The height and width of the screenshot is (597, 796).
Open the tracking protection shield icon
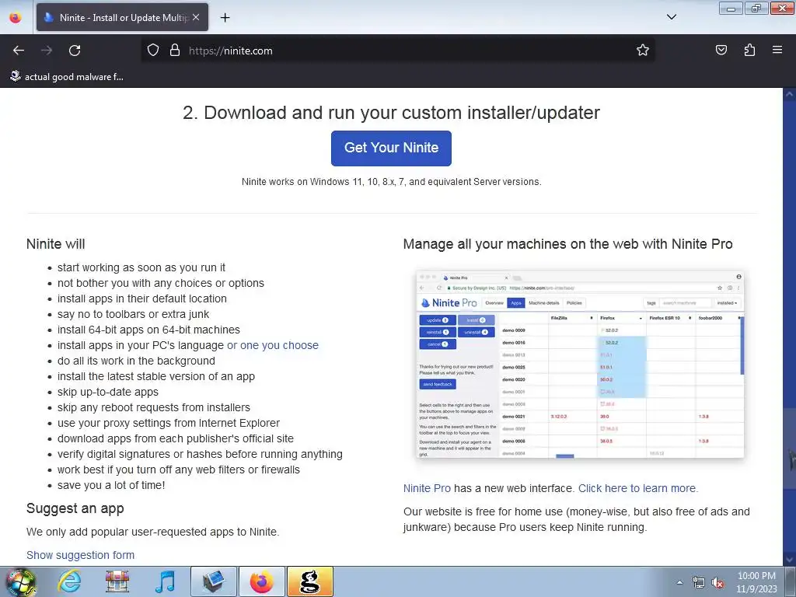click(153, 51)
